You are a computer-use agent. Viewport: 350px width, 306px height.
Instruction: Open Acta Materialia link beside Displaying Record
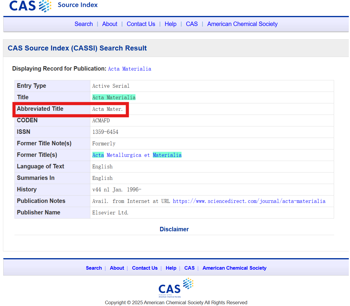[x=130, y=69]
